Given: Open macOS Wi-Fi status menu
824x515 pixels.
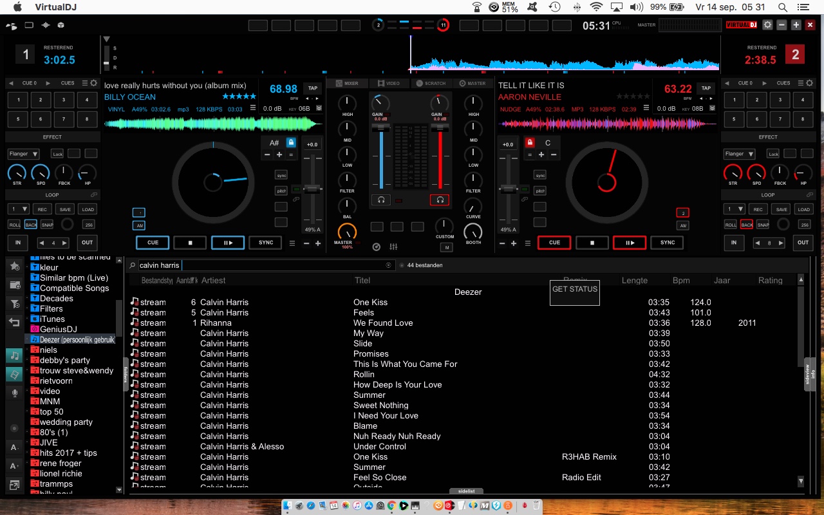Looking at the screenshot, I should pos(596,7).
